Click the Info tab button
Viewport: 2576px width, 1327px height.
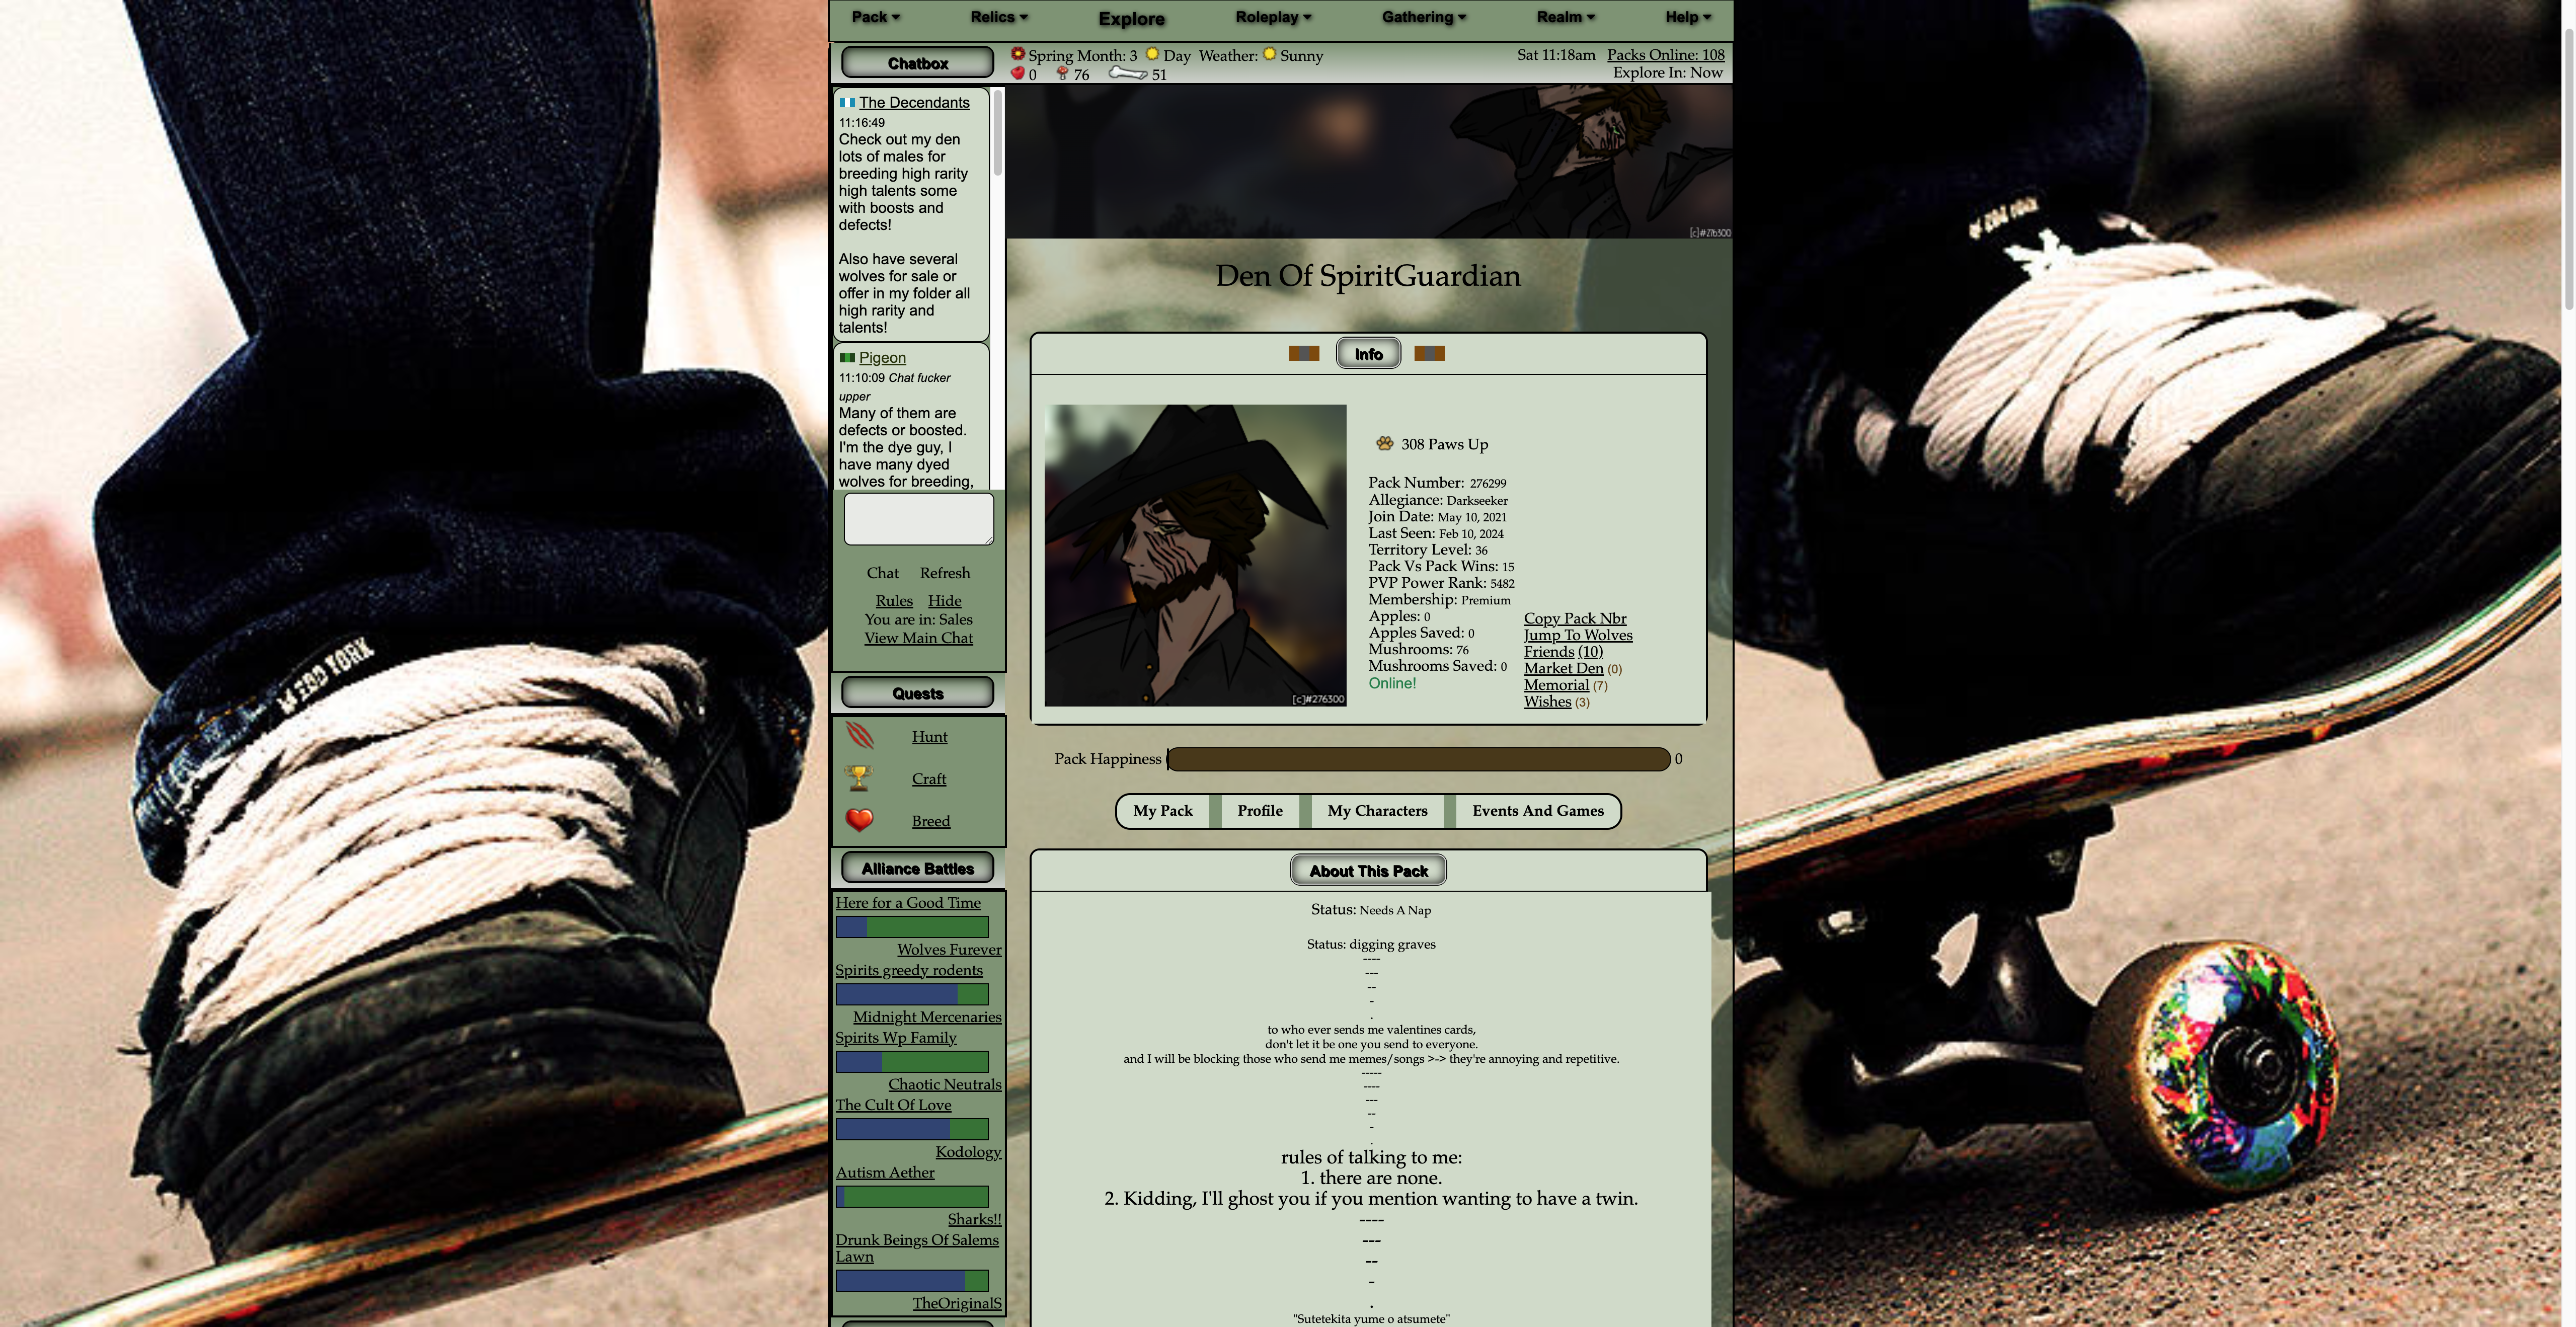(x=1368, y=354)
